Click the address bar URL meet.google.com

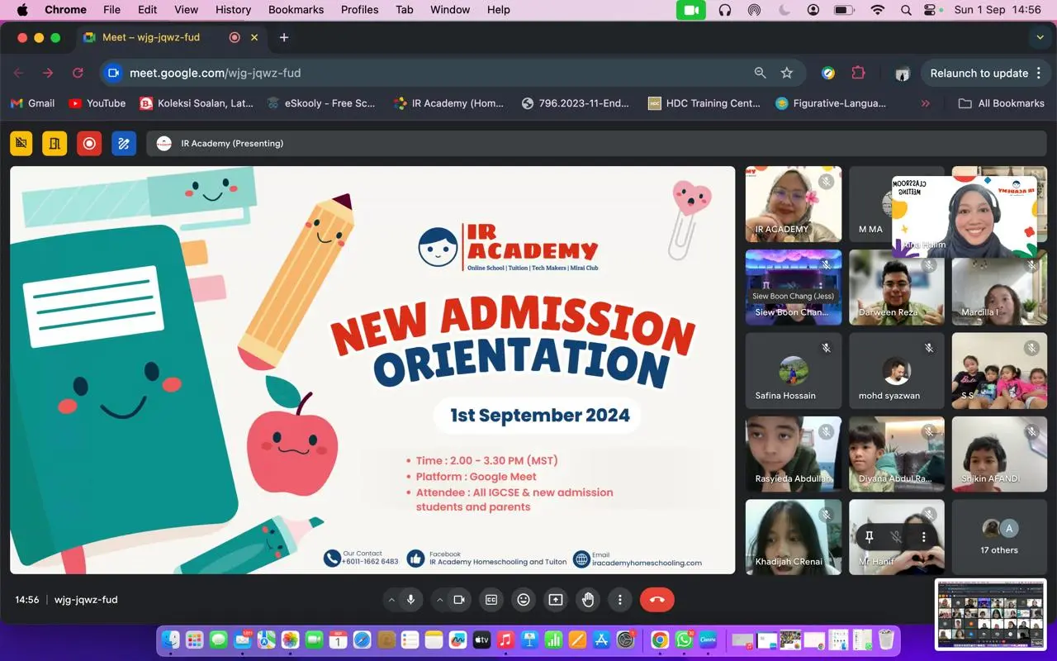(215, 73)
